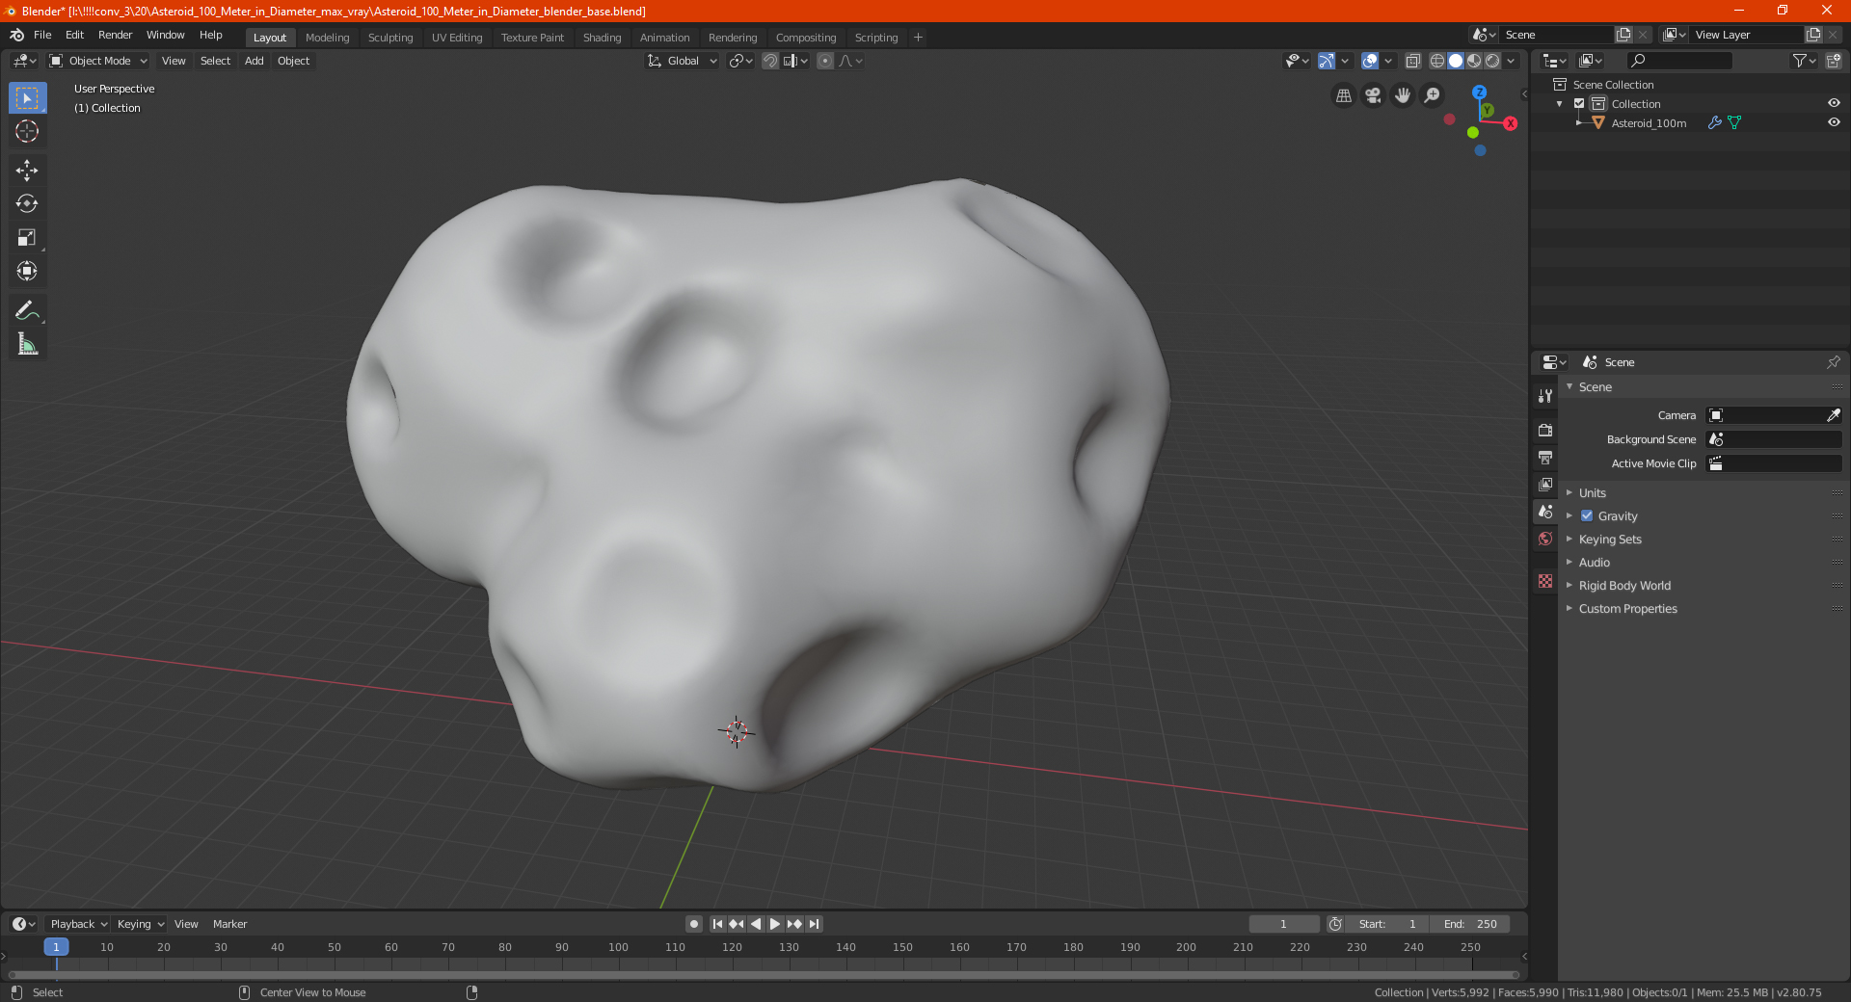Click the Blender logo menu
Screen dimensions: 1851x1002
click(17, 35)
